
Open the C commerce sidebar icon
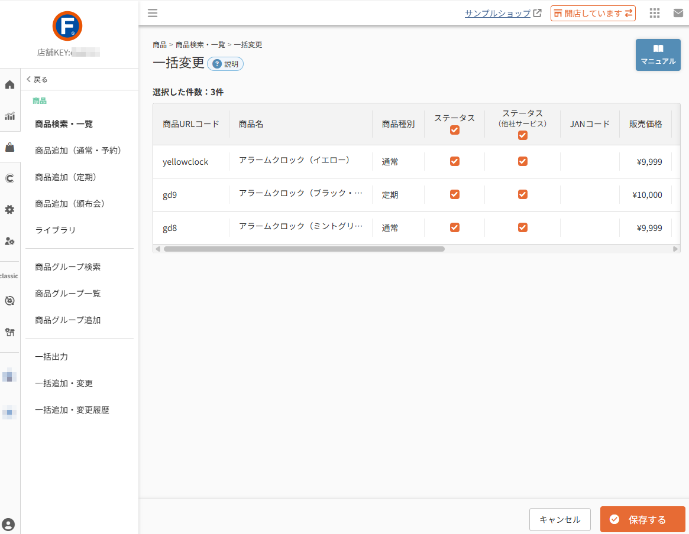pyautogui.click(x=9, y=178)
